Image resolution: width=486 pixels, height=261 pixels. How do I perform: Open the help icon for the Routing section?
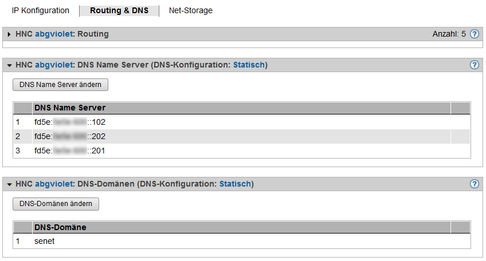tap(474, 34)
